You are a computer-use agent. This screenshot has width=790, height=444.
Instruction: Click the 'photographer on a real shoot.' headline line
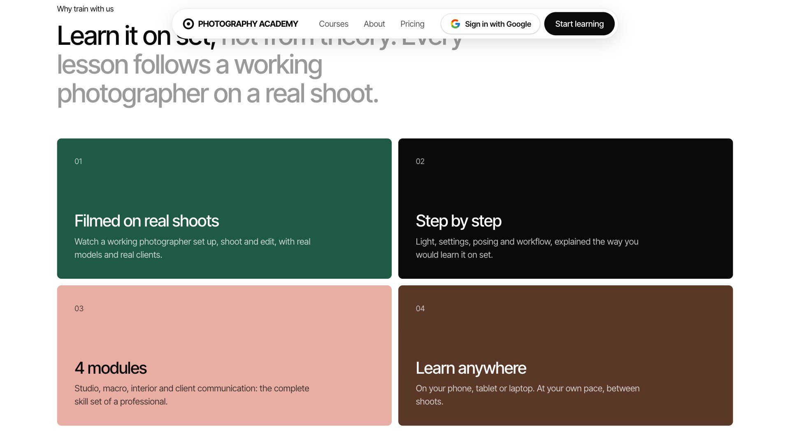pos(218,94)
